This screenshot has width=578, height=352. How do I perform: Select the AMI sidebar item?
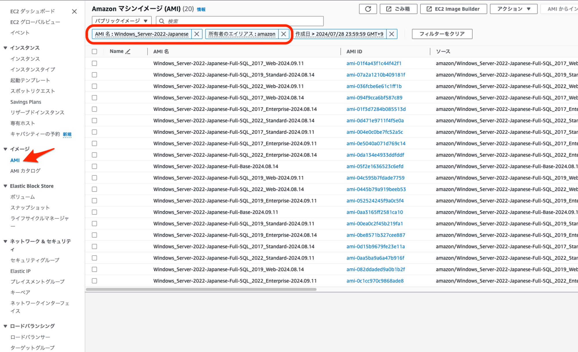coord(15,160)
